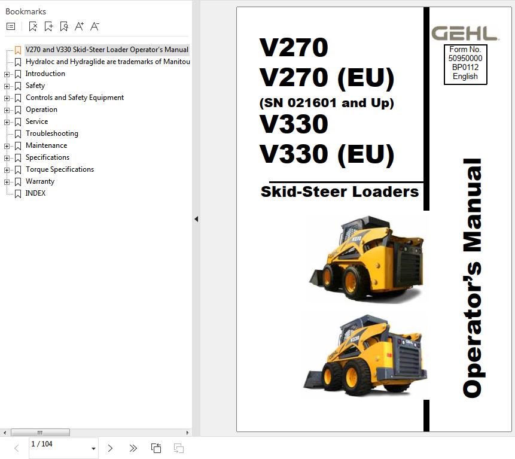This screenshot has height=459, width=515.
Task: Click bookmark icon beside Troubleshooting
Action: (18, 133)
